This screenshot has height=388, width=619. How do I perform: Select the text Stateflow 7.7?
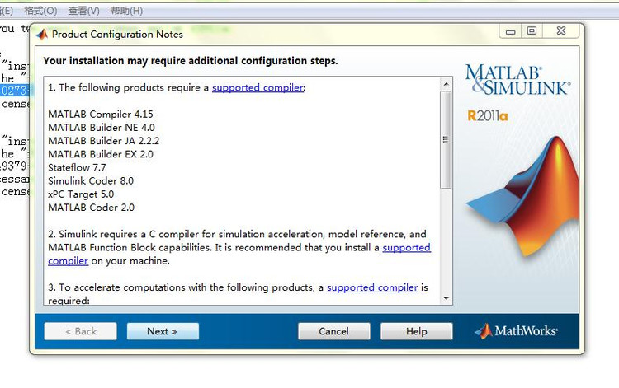coord(77,168)
